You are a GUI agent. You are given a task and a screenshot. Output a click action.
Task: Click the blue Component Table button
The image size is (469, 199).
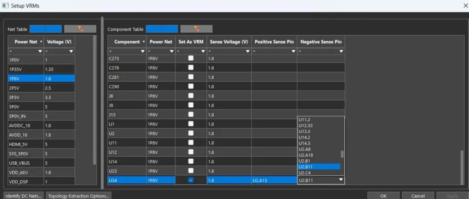click(x=162, y=29)
